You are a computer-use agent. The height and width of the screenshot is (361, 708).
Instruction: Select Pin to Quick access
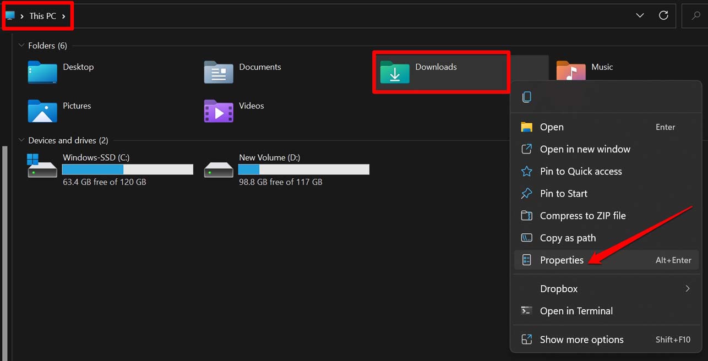(x=580, y=171)
